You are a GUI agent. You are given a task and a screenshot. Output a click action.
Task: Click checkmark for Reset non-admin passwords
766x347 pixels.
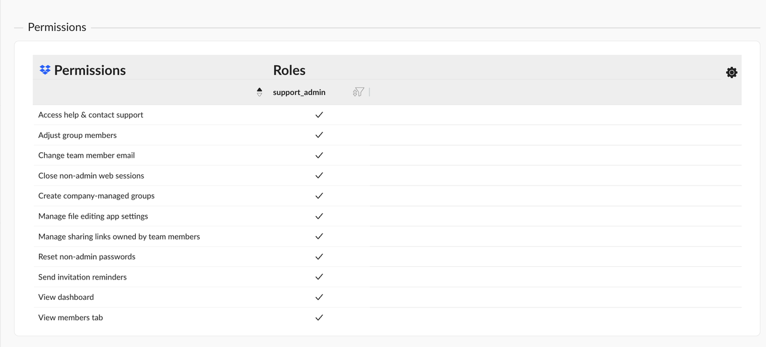click(319, 256)
